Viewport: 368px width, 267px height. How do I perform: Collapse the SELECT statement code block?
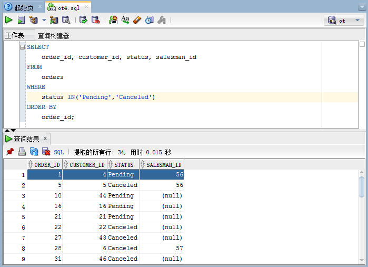pyautogui.click(x=23, y=47)
